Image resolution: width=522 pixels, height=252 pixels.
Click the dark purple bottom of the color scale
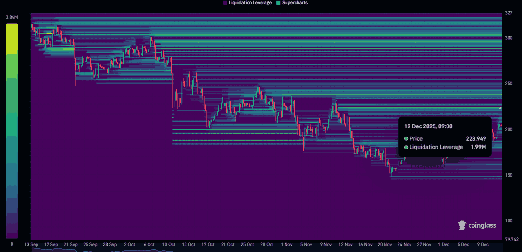pyautogui.click(x=12, y=234)
